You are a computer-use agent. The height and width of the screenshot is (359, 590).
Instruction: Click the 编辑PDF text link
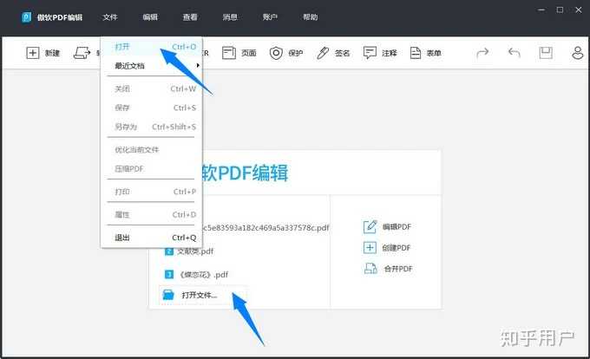tap(397, 226)
